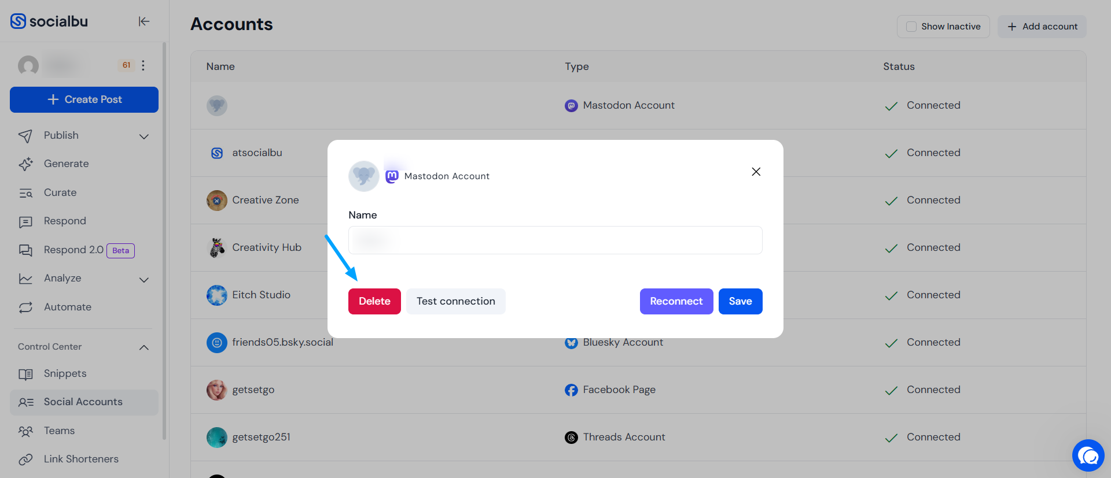This screenshot has height=478, width=1111.
Task: Open the live chat support bubble
Action: (1088, 455)
